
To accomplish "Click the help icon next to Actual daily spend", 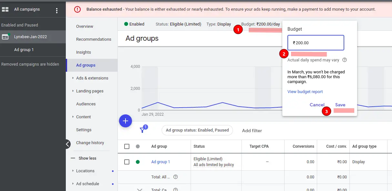I will click(345, 60).
